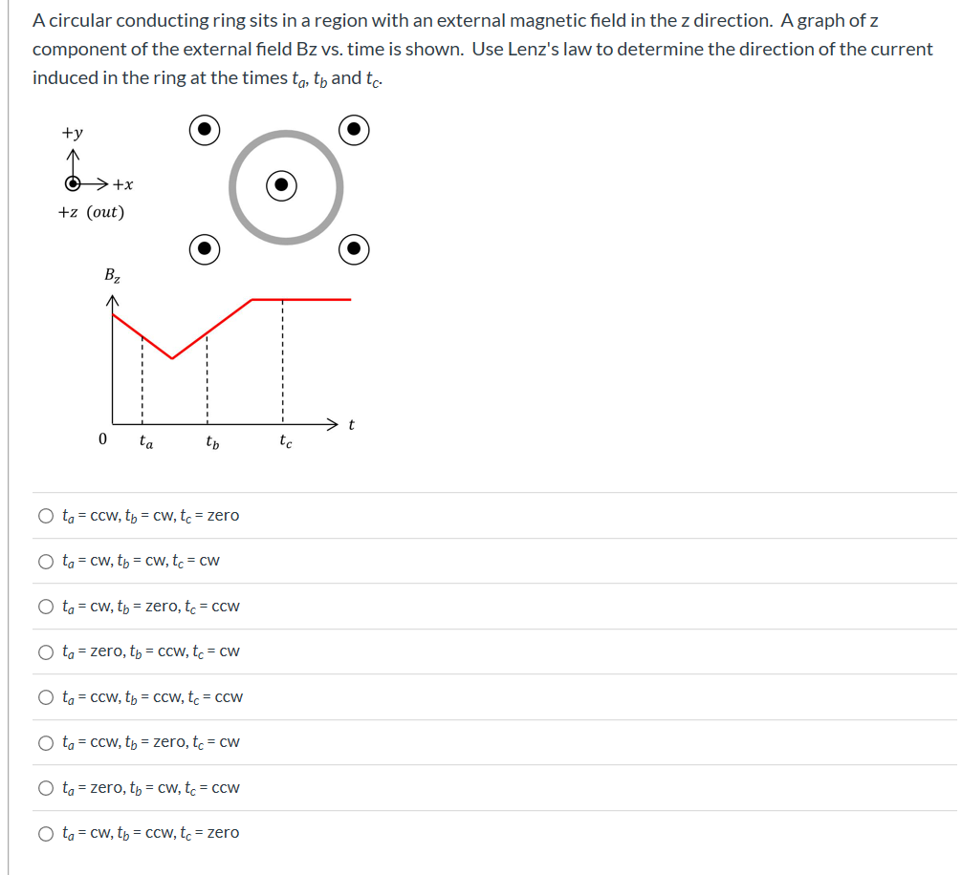Screen dimensions: 962x875
Task: Click the Bz axis label on the graph
Action: tap(112, 277)
